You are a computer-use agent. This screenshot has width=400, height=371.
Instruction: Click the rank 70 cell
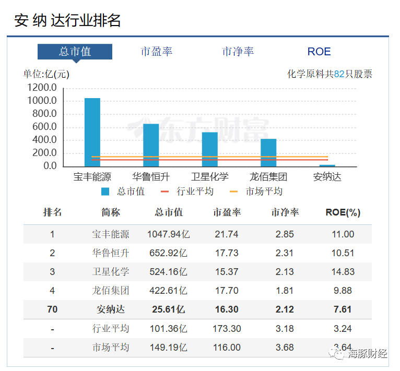click(x=52, y=309)
